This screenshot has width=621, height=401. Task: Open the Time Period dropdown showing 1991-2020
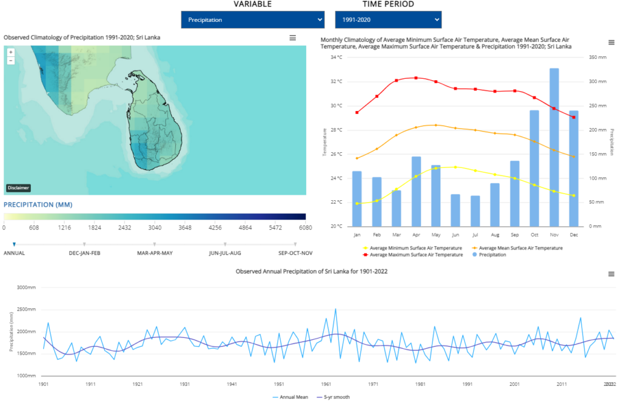[x=388, y=20]
